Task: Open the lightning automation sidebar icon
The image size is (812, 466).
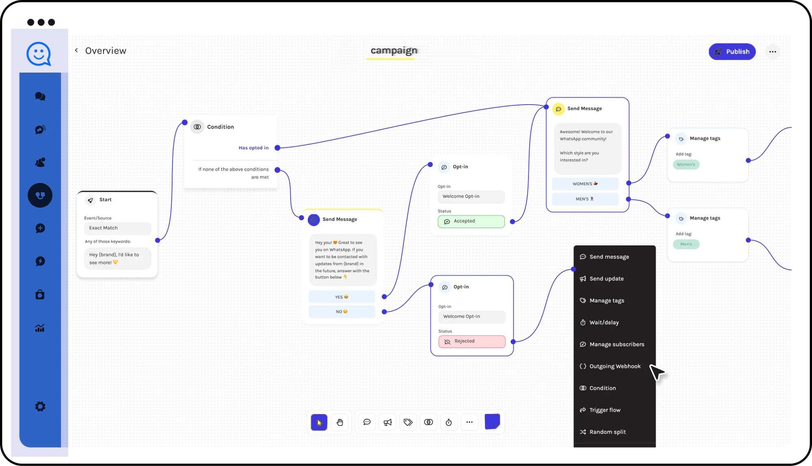Action: point(40,261)
